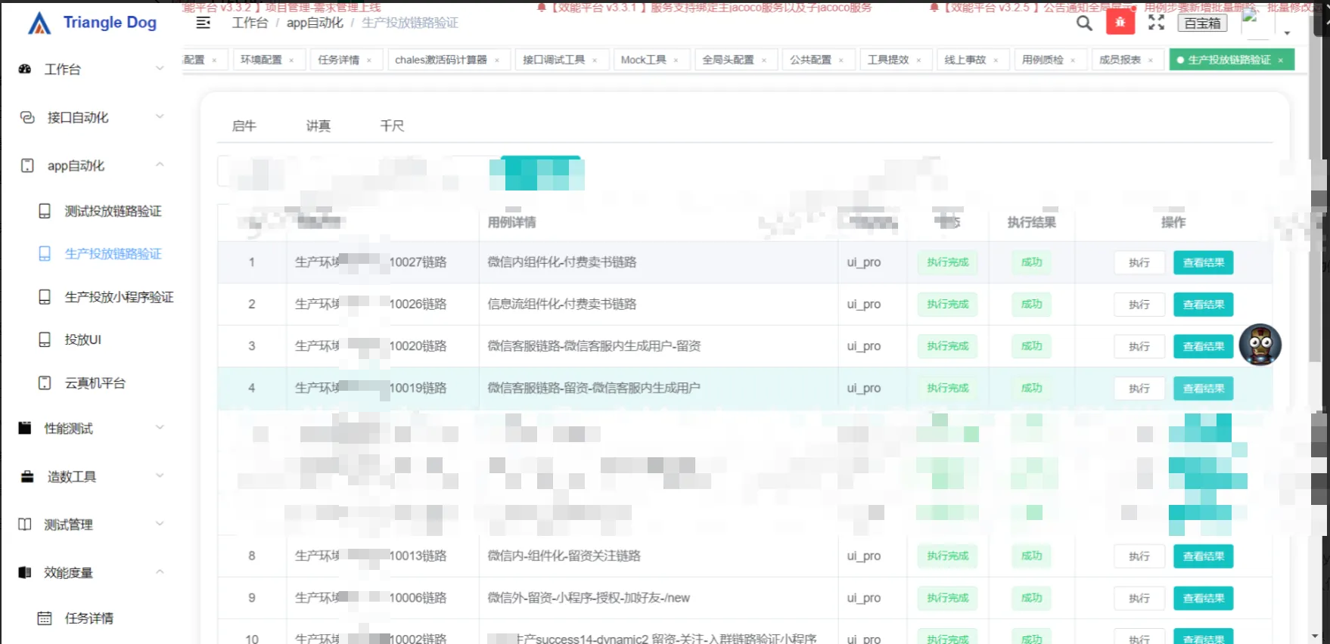Viewport: 1330px width, 644px height.
Task: Close the 生产投放链路验证 tab
Action: 1280,60
